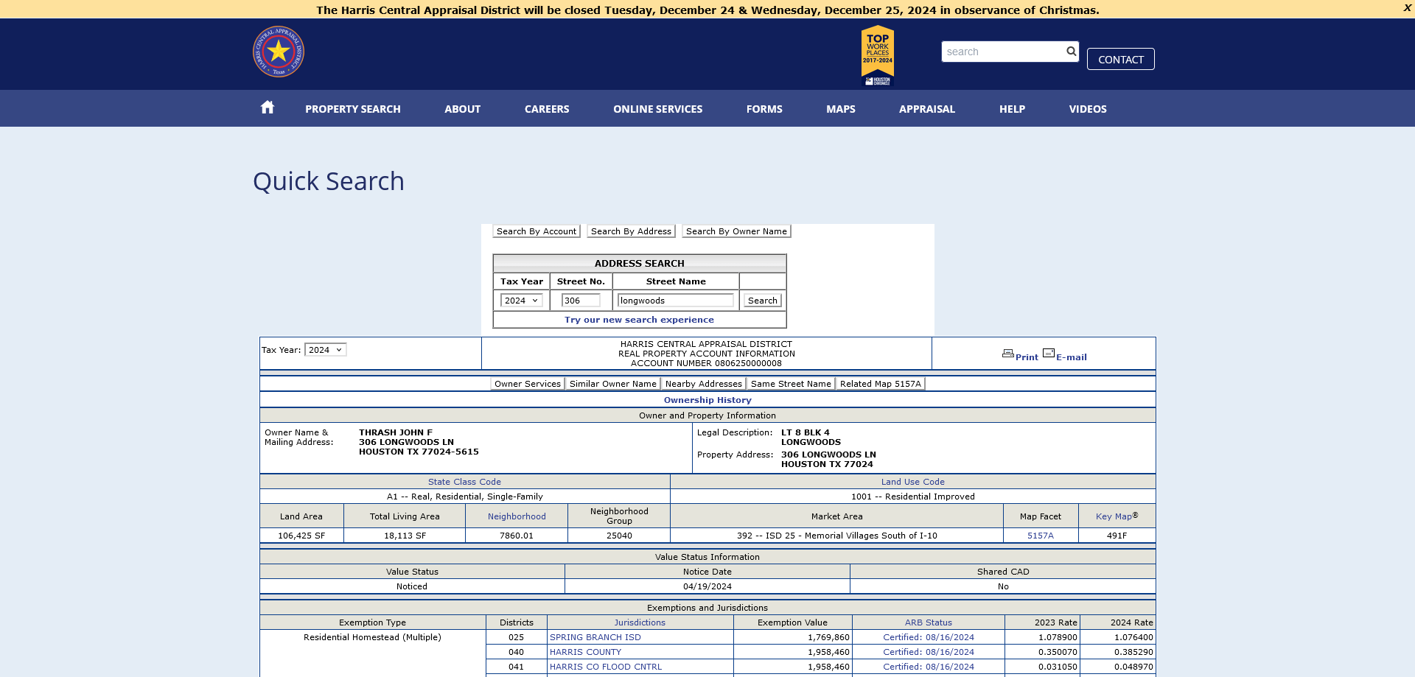Open the PROPERTY SEARCH menu

point(353,109)
